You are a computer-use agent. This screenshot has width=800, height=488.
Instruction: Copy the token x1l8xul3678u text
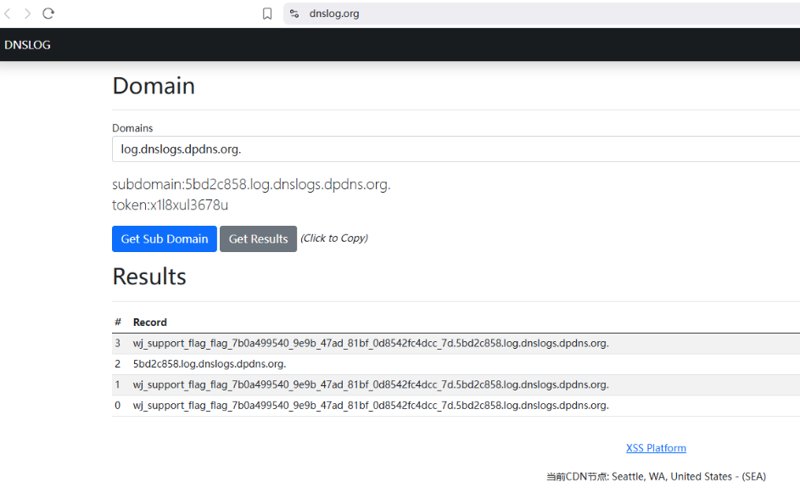tap(170, 205)
